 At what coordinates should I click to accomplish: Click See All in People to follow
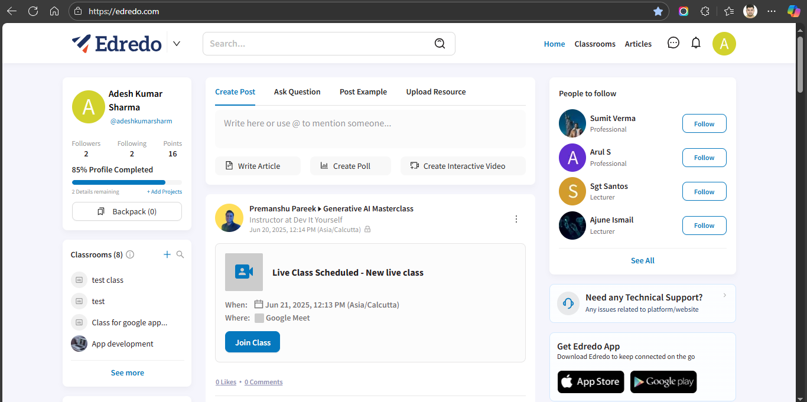coord(642,260)
